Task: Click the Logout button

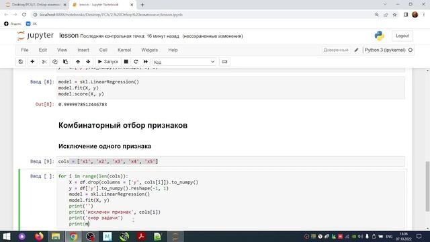Action: click(402, 36)
